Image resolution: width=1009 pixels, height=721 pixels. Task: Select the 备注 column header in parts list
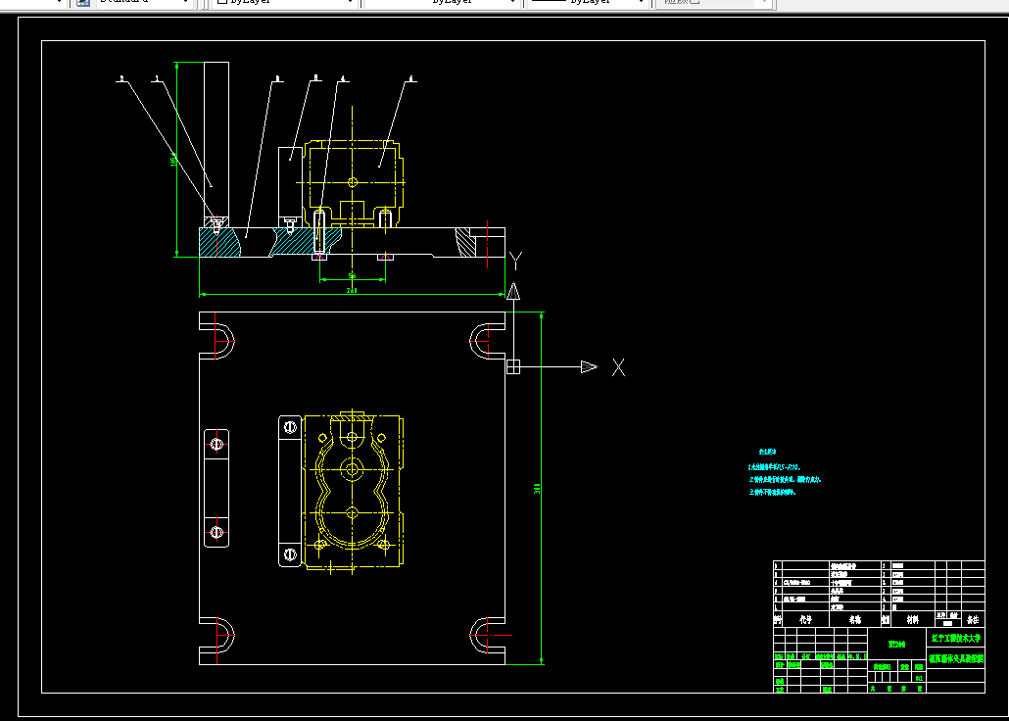coord(973,620)
